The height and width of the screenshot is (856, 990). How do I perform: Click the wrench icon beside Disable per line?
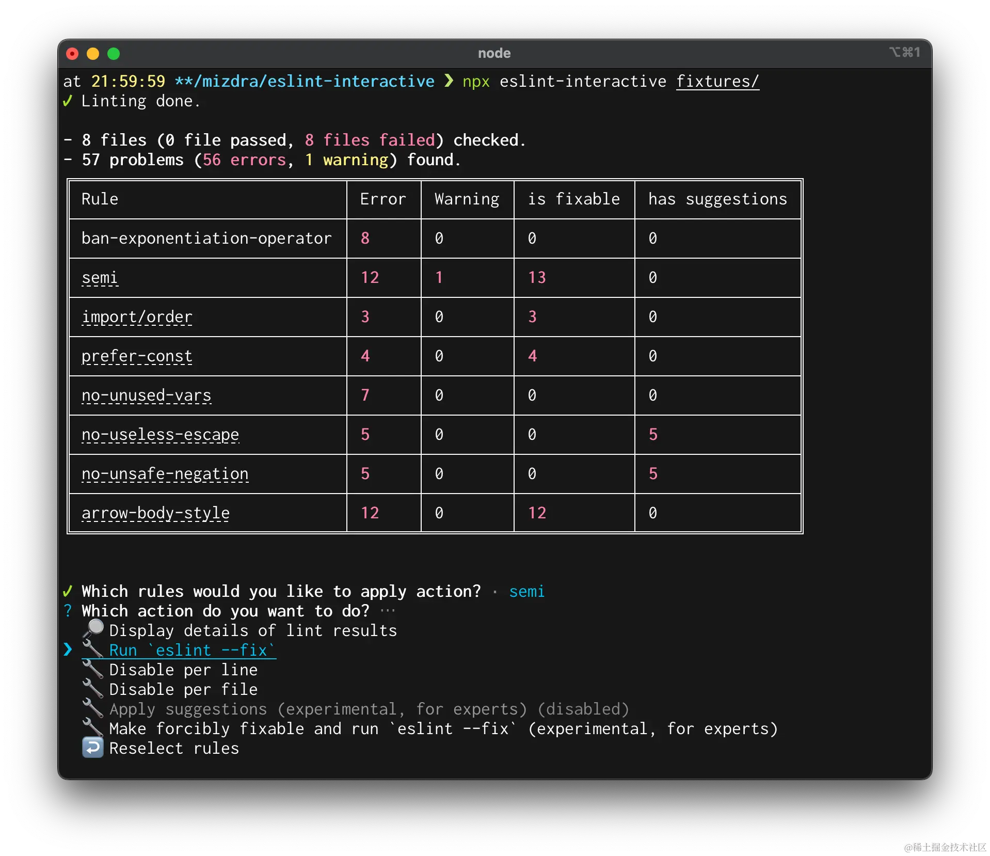point(93,669)
